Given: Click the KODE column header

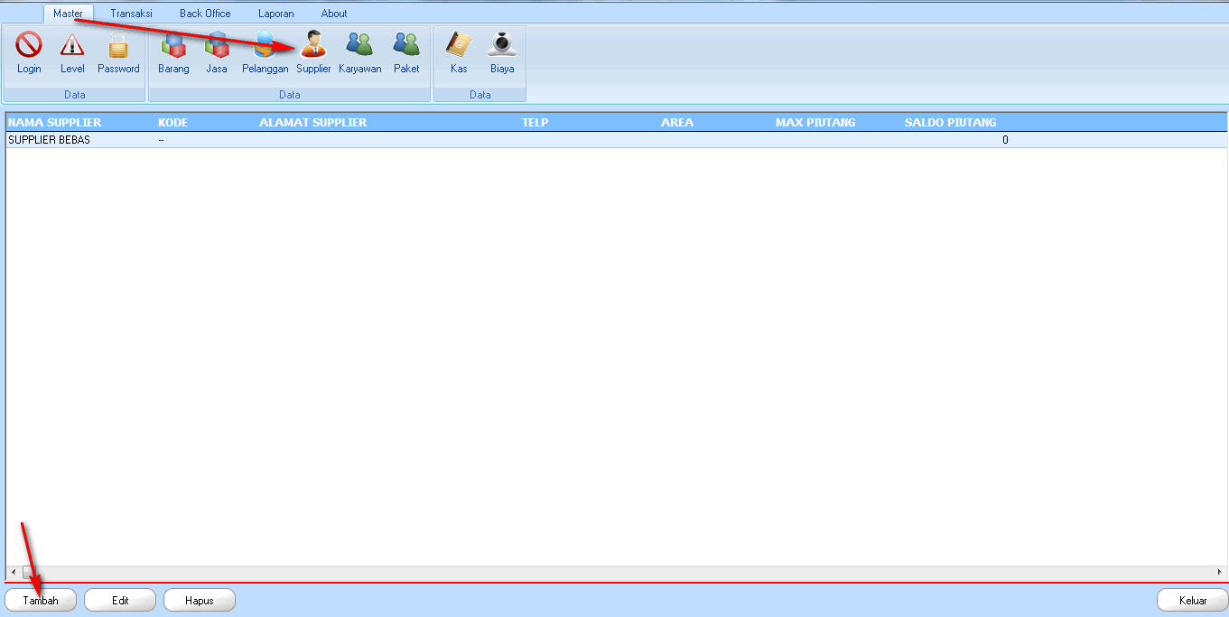Looking at the screenshot, I should [x=172, y=122].
